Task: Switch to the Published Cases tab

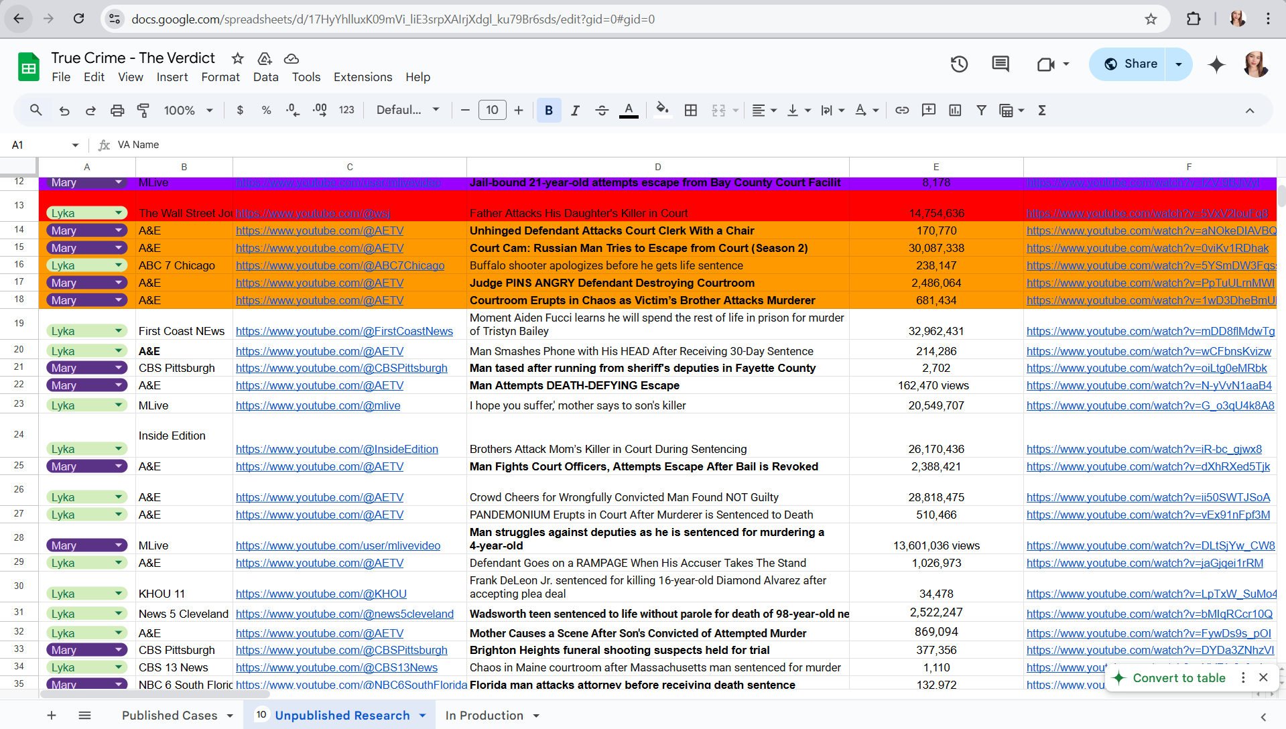Action: click(170, 716)
